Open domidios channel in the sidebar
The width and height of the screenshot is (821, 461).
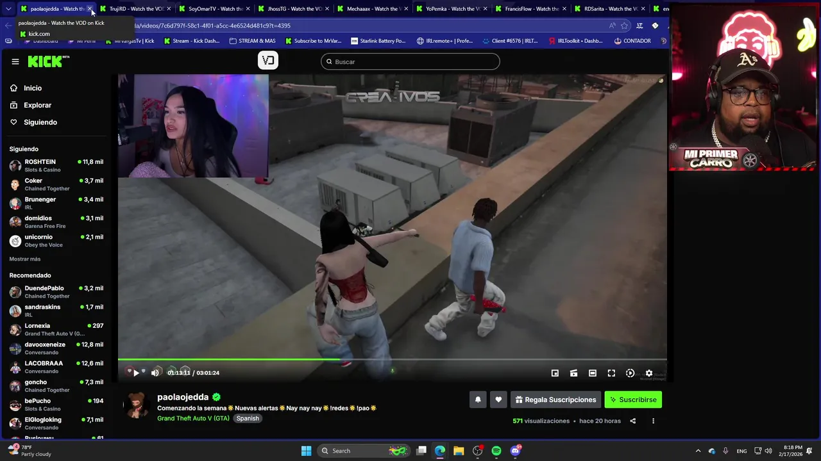56,222
